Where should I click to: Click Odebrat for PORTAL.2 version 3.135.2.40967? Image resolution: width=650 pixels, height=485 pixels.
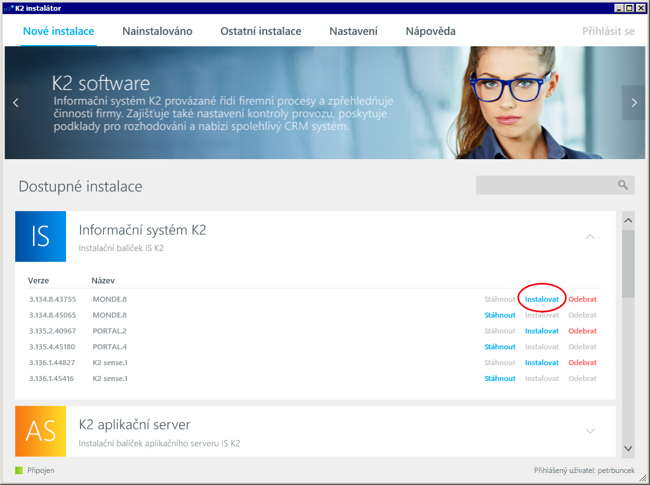point(583,331)
